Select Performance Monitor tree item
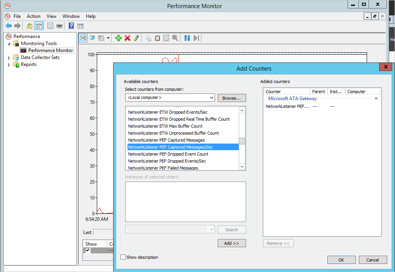Screen dimensions: 395x272 [x=51, y=50]
